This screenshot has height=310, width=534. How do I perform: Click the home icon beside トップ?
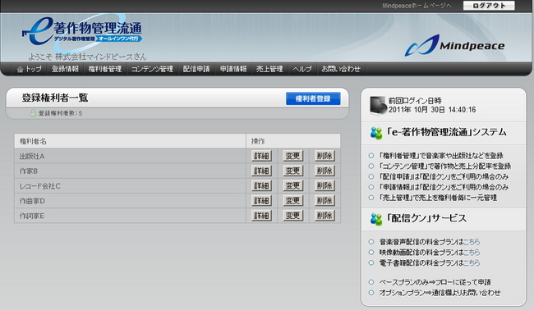20,70
